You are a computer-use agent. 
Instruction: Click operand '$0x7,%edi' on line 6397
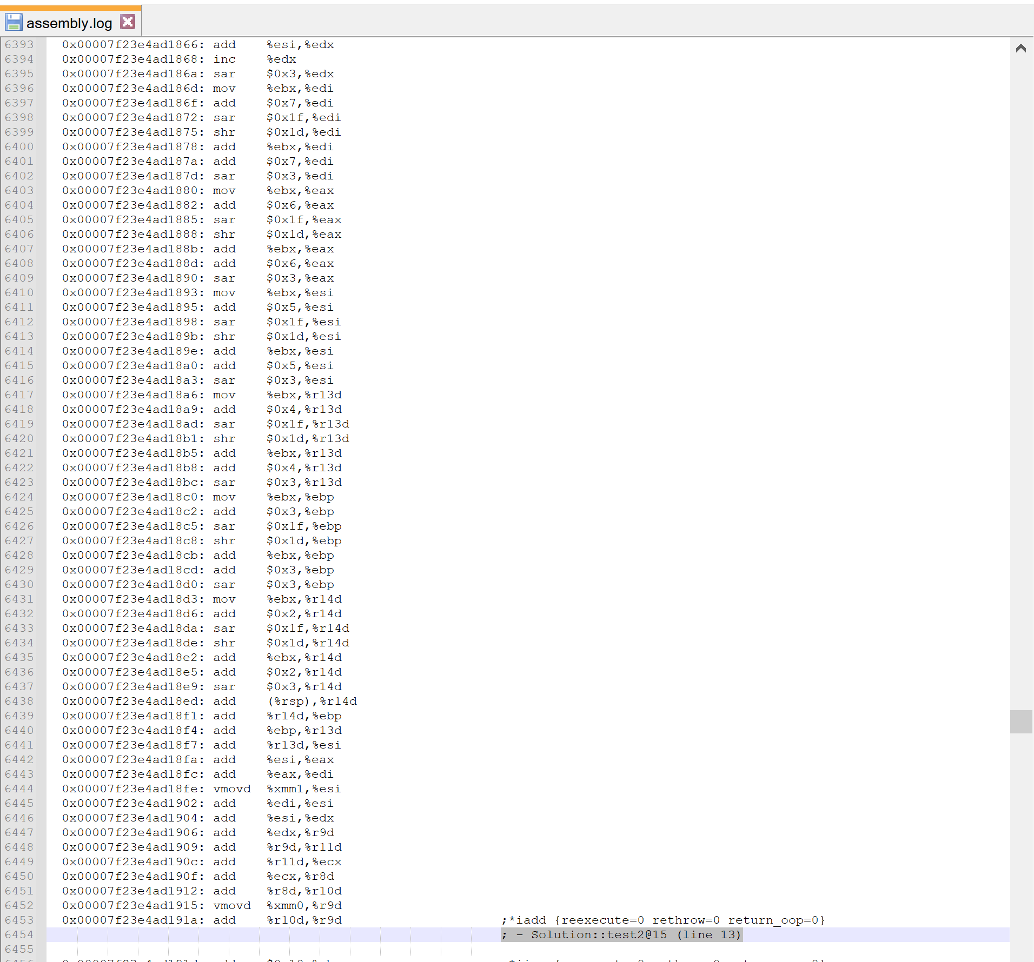[300, 103]
